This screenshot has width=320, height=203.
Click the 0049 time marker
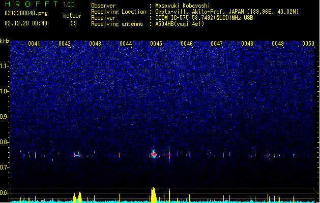278,44
